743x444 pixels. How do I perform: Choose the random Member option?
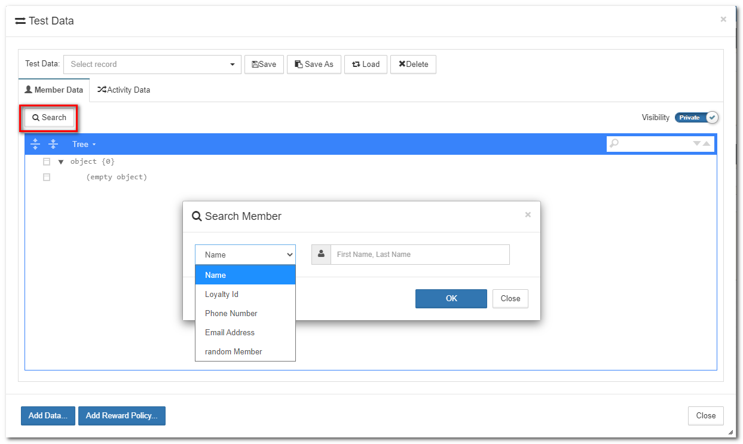point(233,351)
